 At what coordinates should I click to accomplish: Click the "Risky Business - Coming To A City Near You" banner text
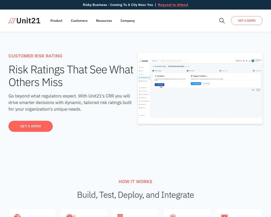tap(118, 5)
